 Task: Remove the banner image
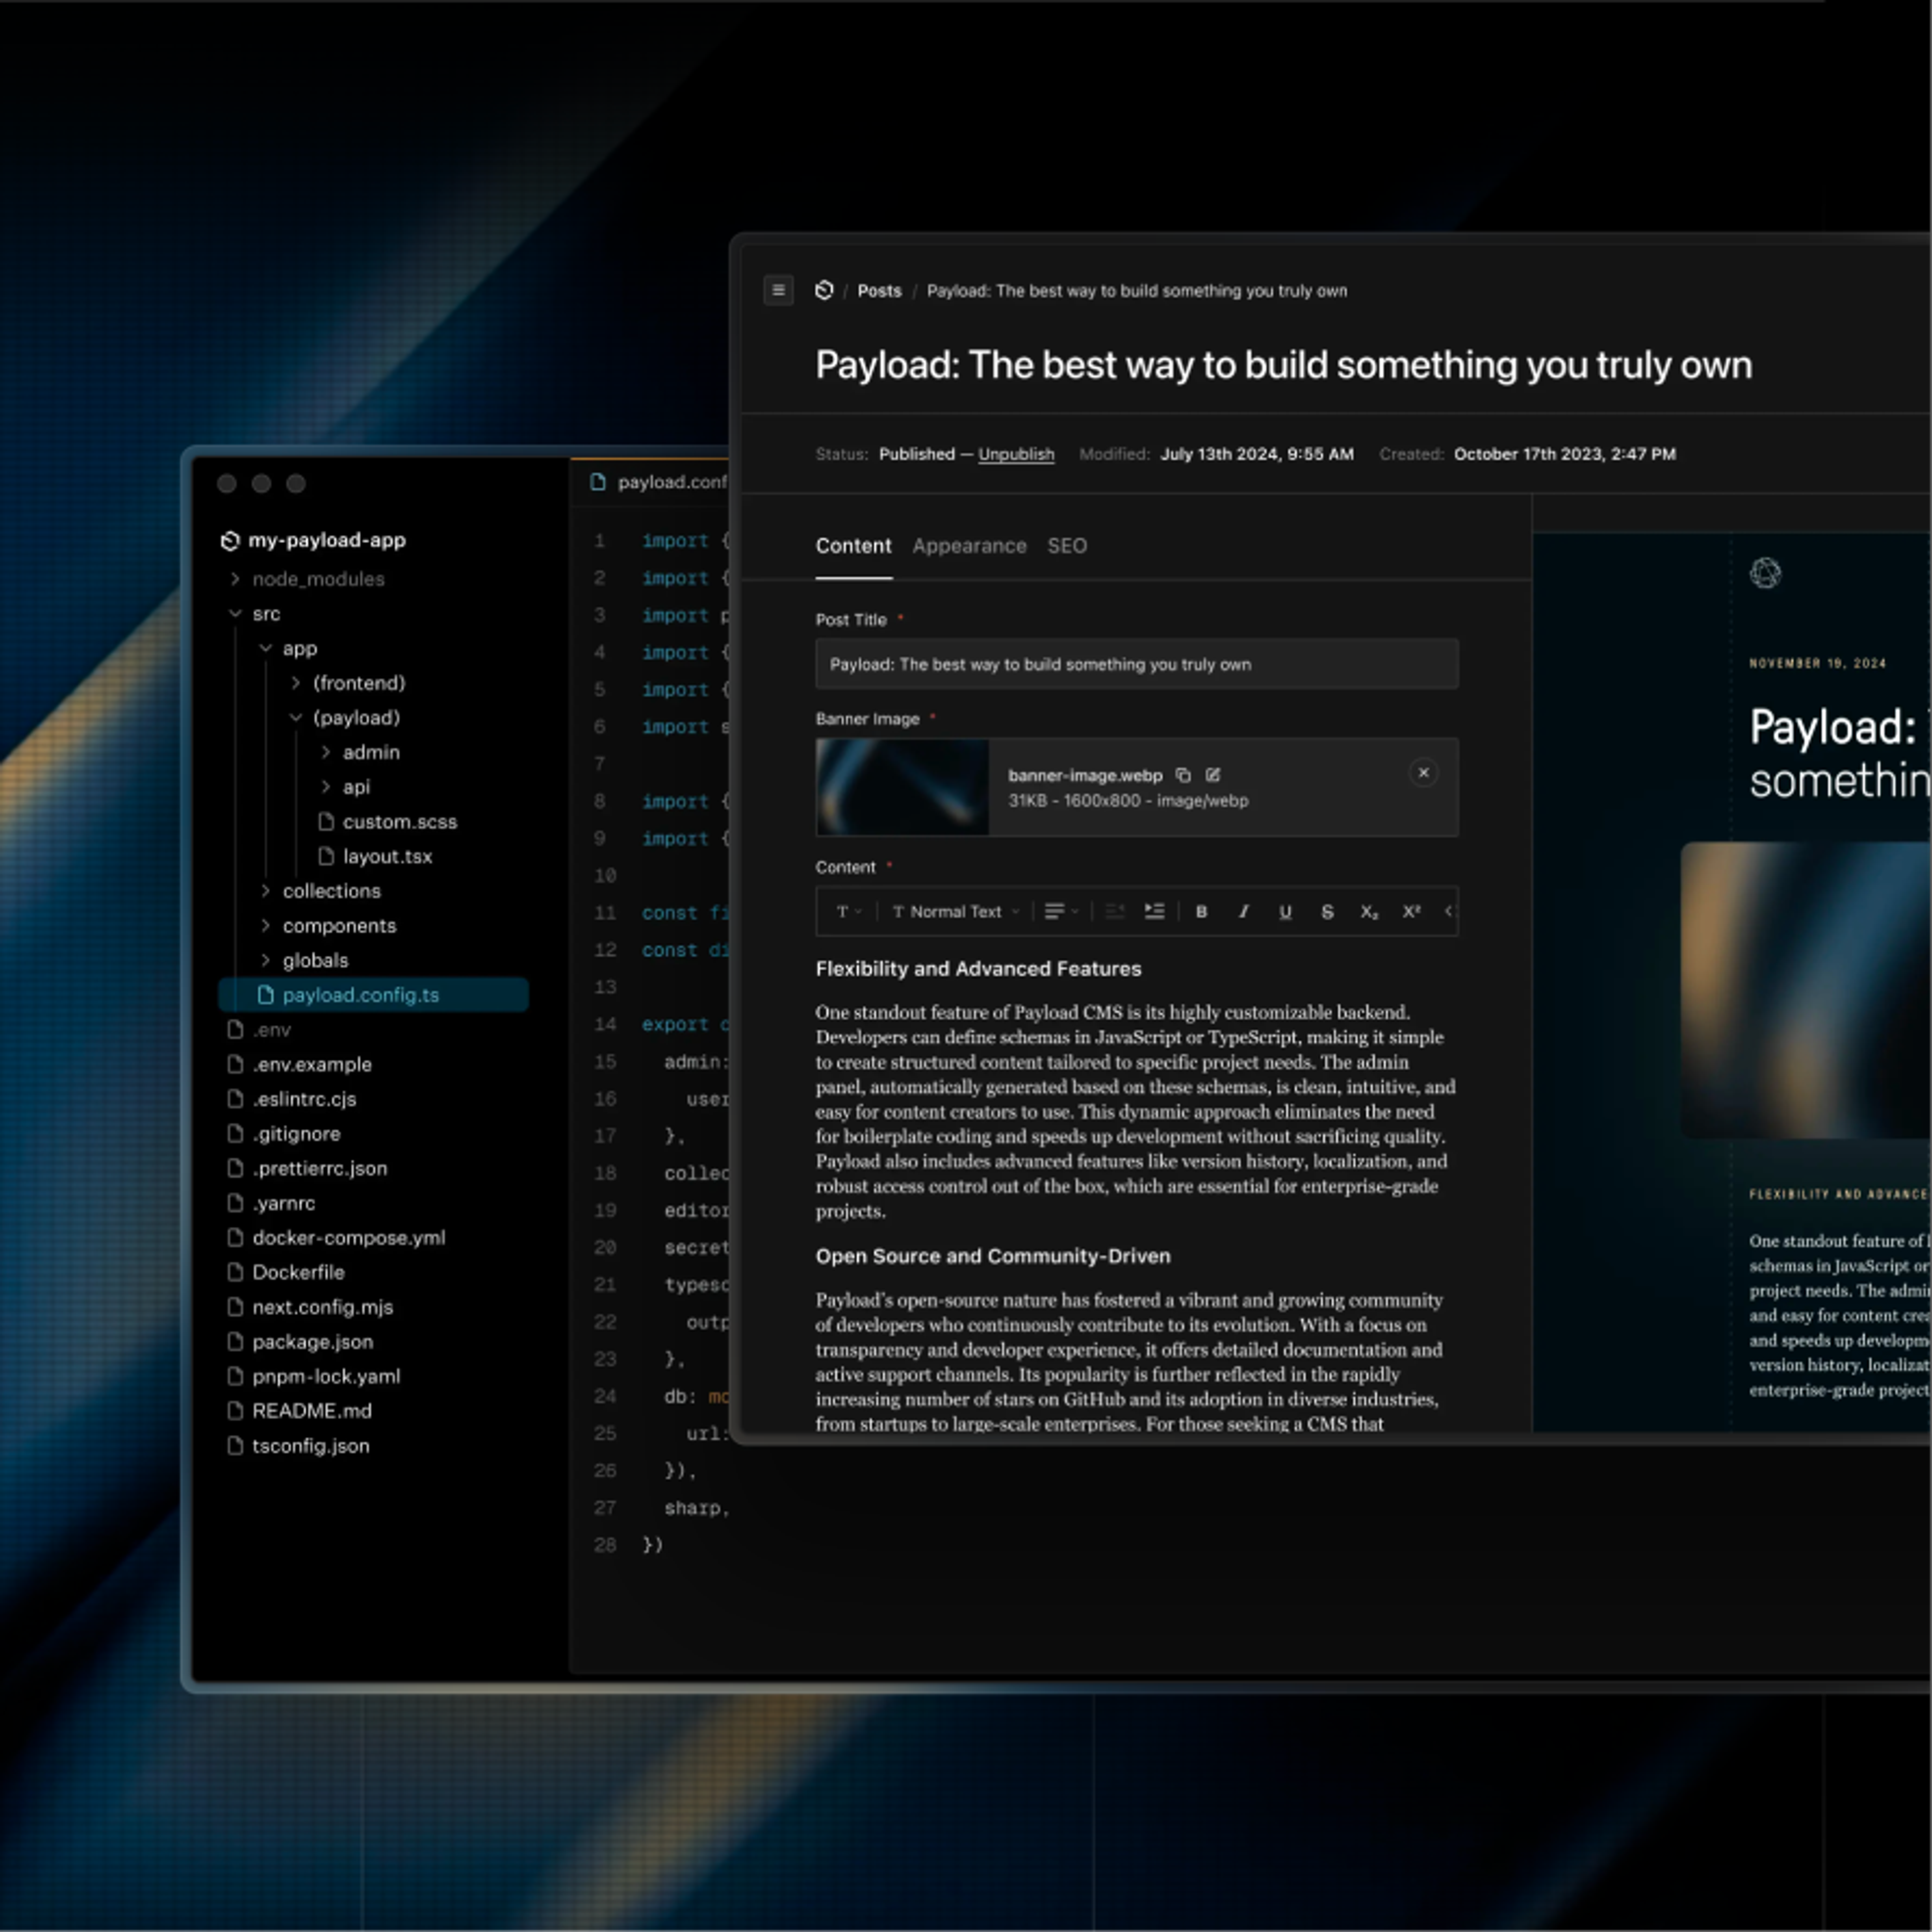click(x=1423, y=773)
